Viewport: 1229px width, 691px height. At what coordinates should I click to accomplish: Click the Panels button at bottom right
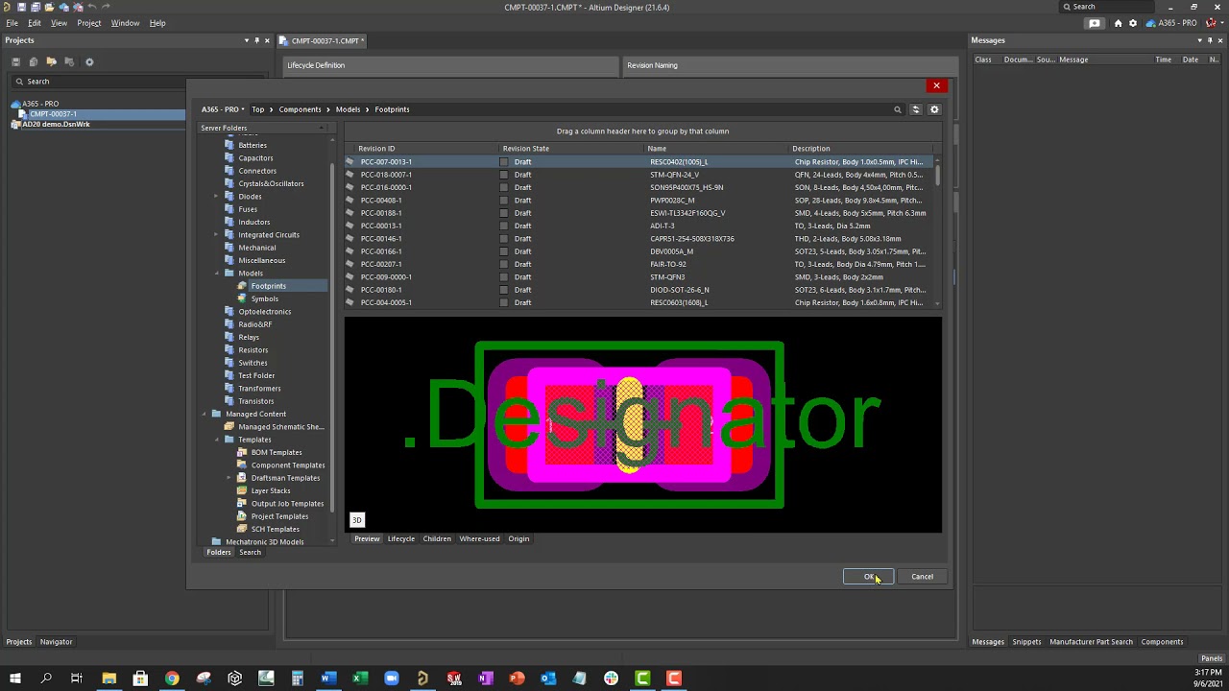click(1212, 658)
